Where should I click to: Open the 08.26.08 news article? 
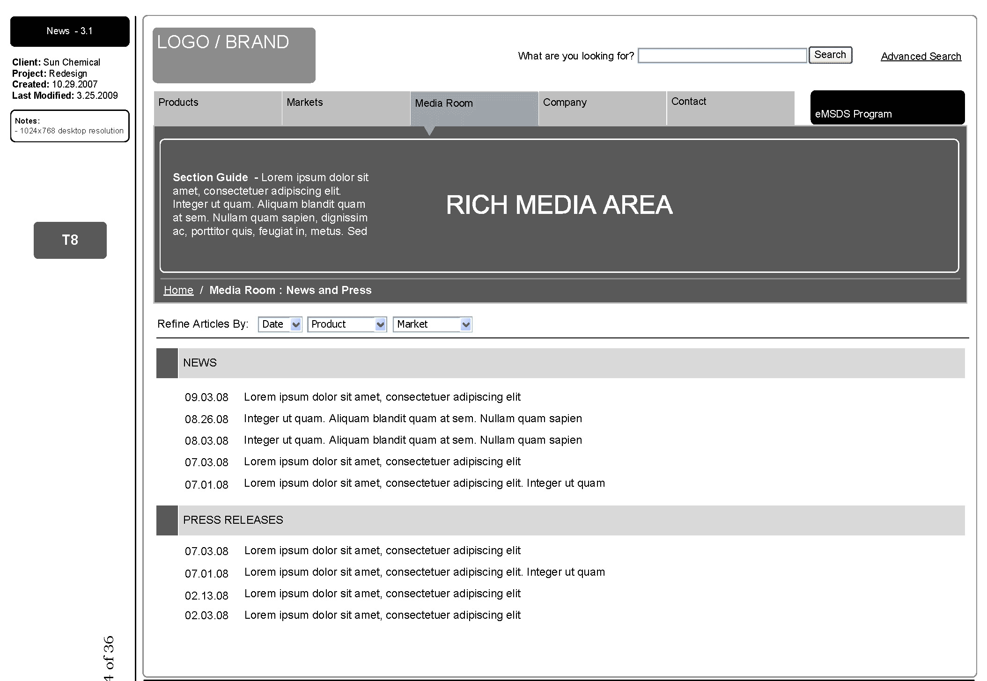coord(412,418)
